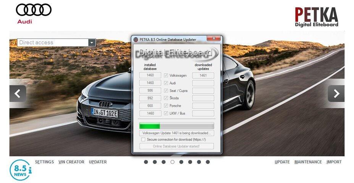Screen dimensions: 354x183
Task: Click Porsche downloaded updates empty field
Action: [203, 106]
